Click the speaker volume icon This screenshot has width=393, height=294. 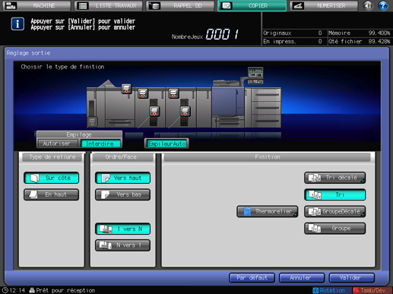(x=368, y=5)
